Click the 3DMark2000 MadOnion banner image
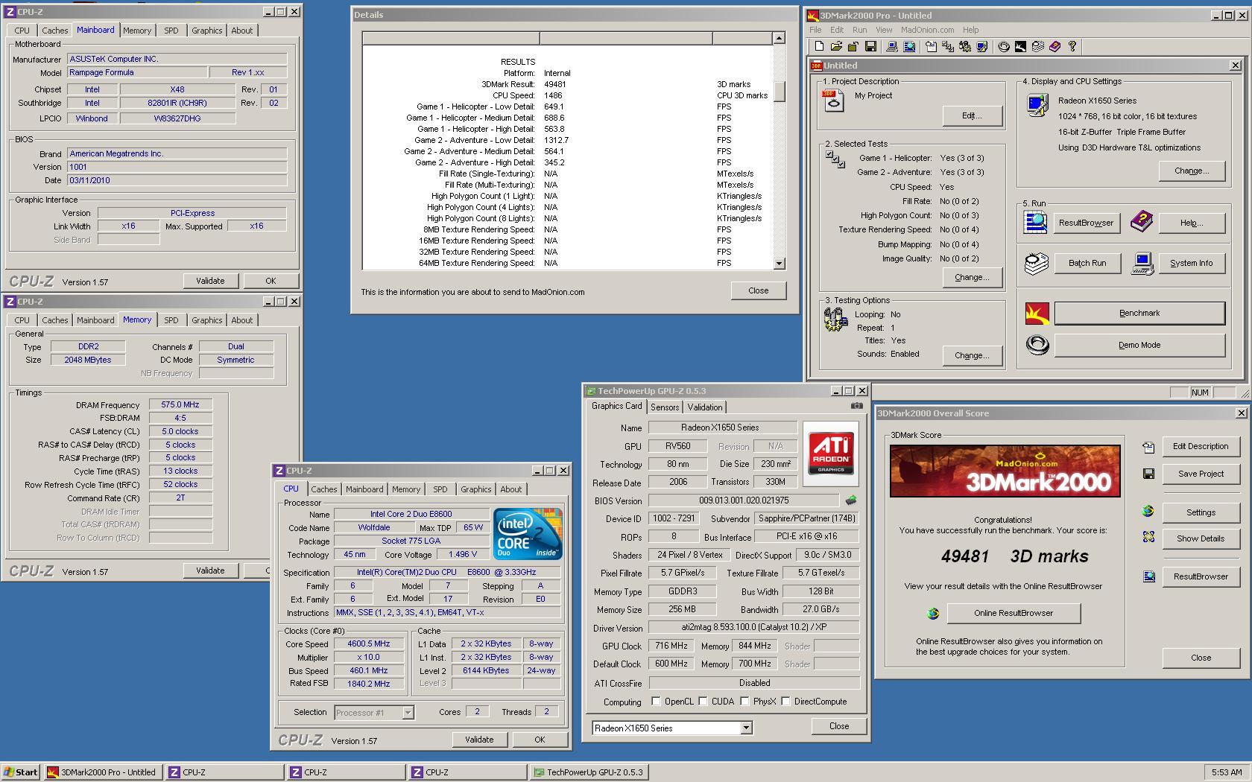Viewport: 1252px width, 782px height. click(1005, 471)
